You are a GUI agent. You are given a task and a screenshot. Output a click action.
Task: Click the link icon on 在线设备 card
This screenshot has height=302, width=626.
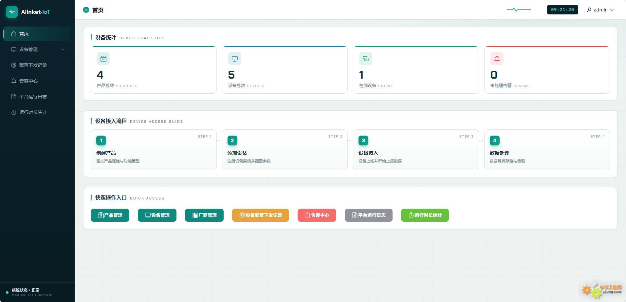coord(366,59)
